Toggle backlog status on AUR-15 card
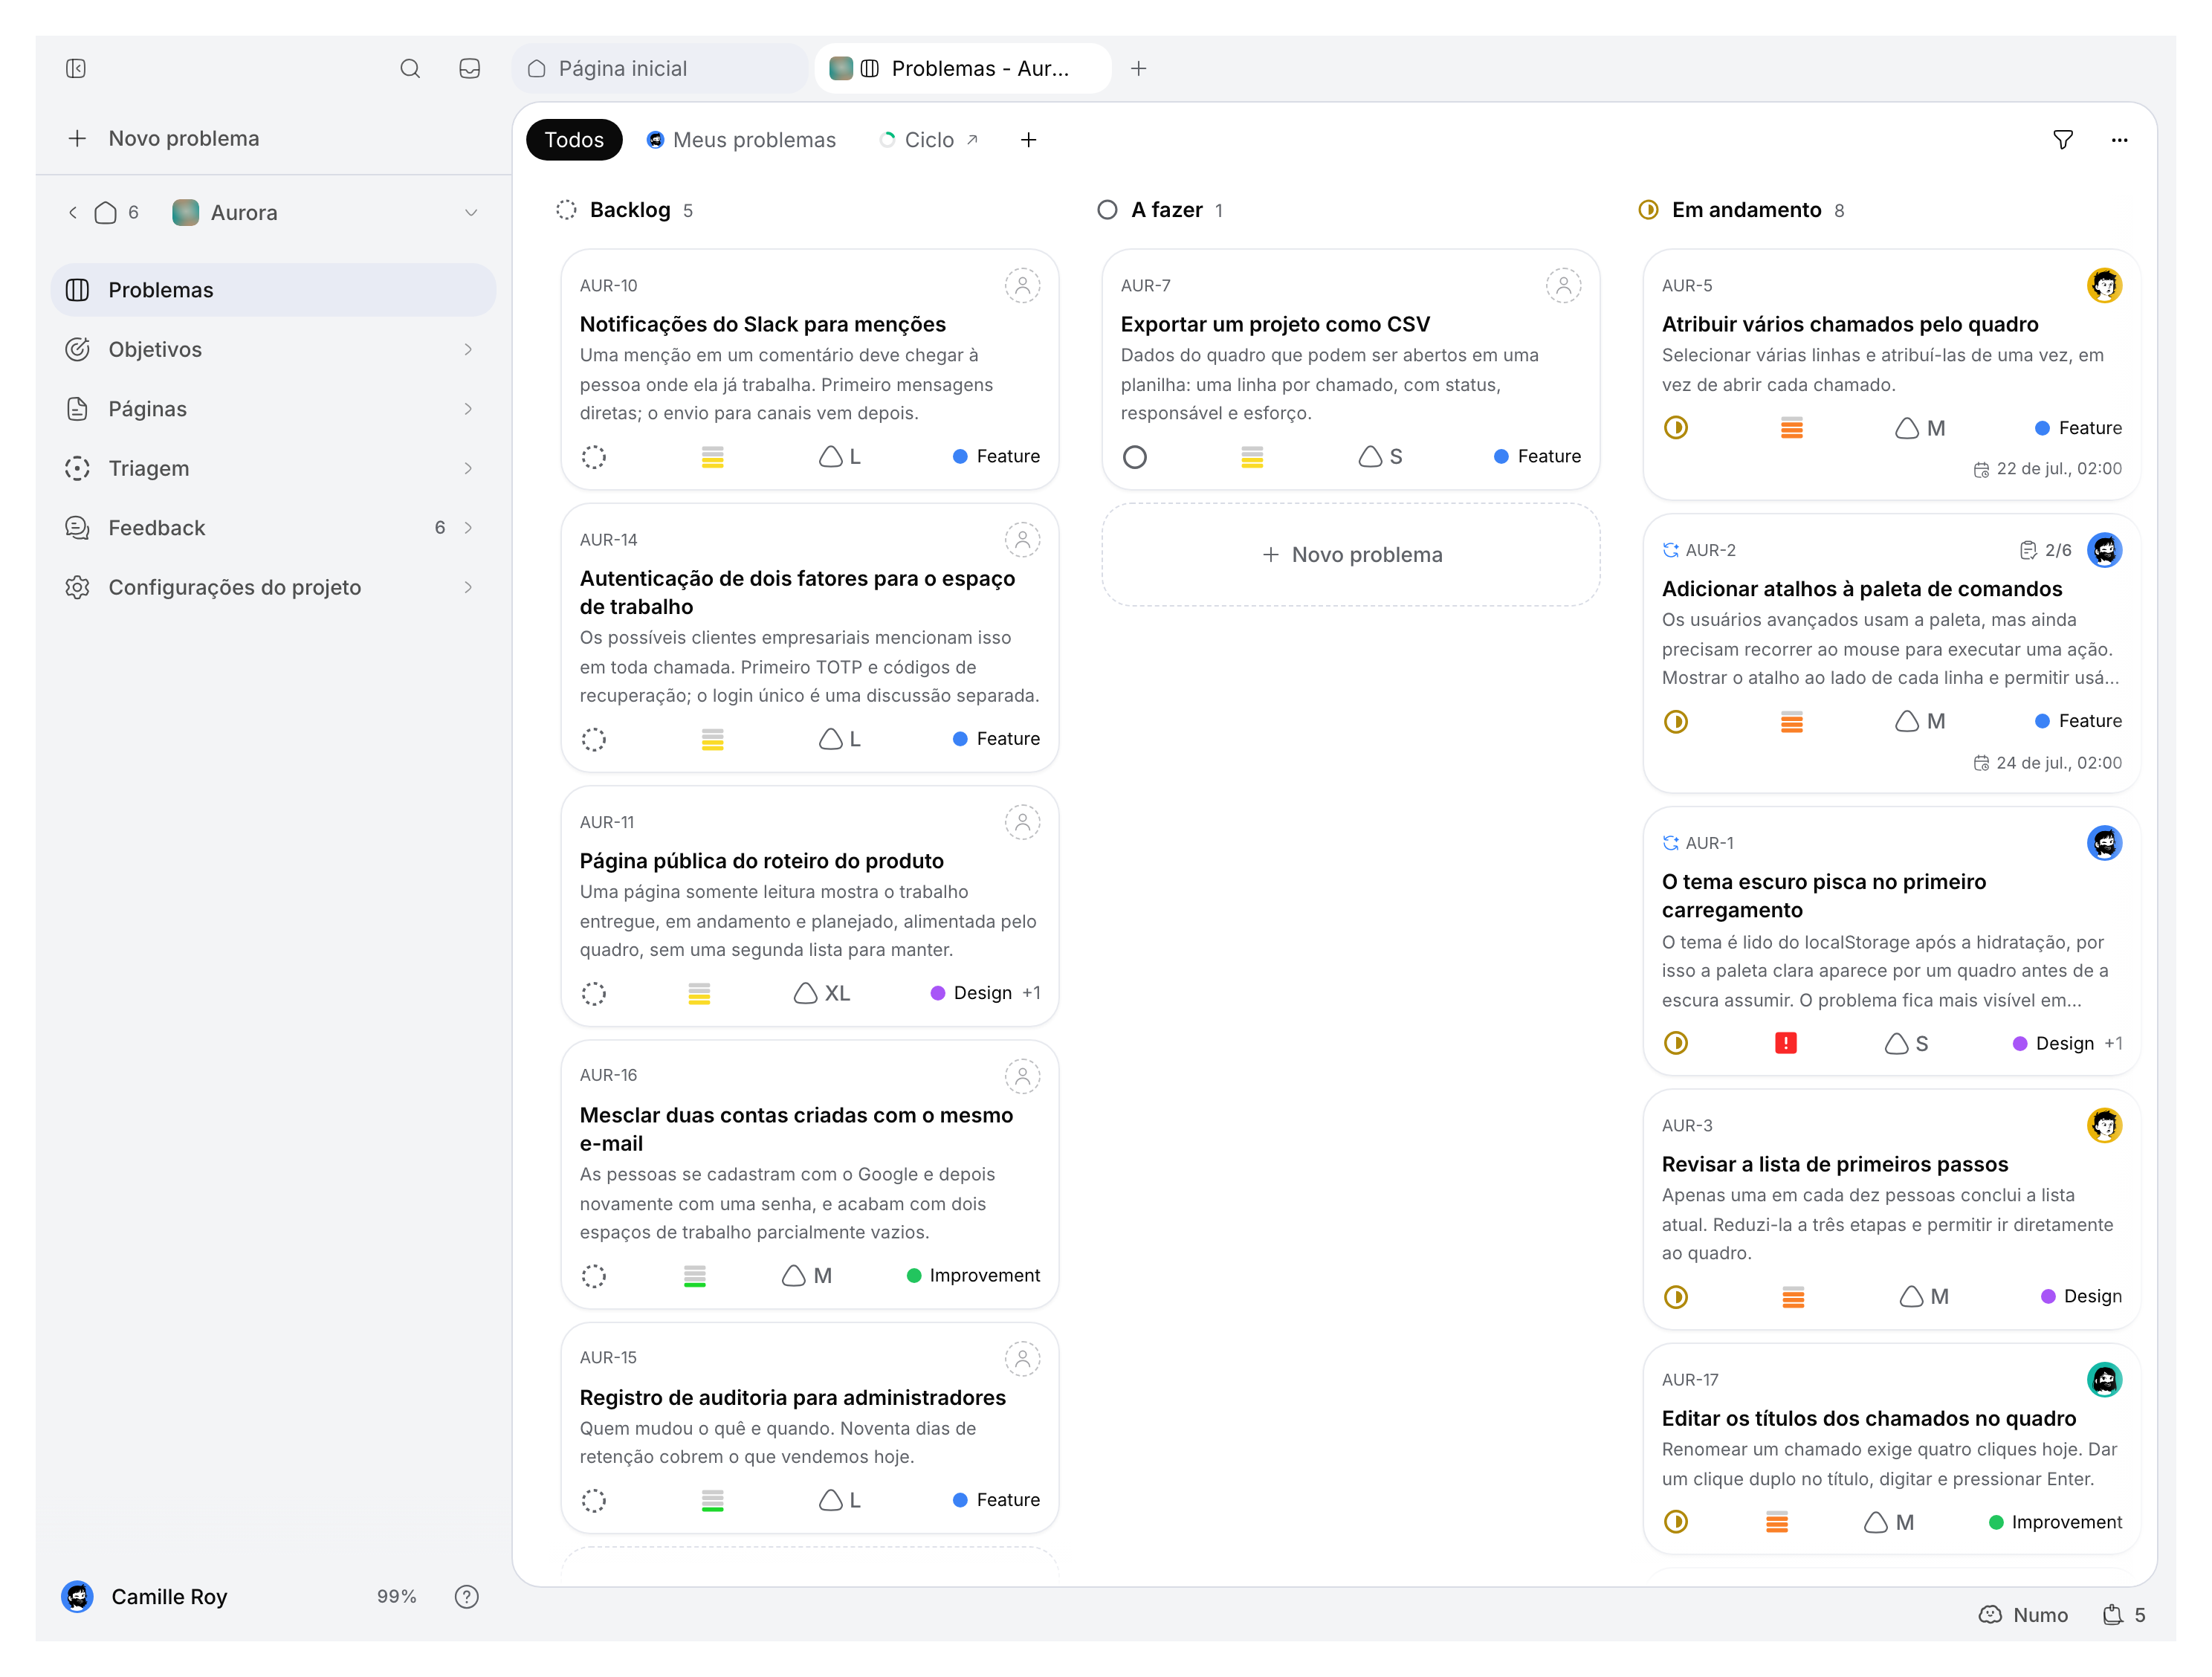Image resolution: width=2212 pixels, height=1677 pixels. tap(594, 1500)
